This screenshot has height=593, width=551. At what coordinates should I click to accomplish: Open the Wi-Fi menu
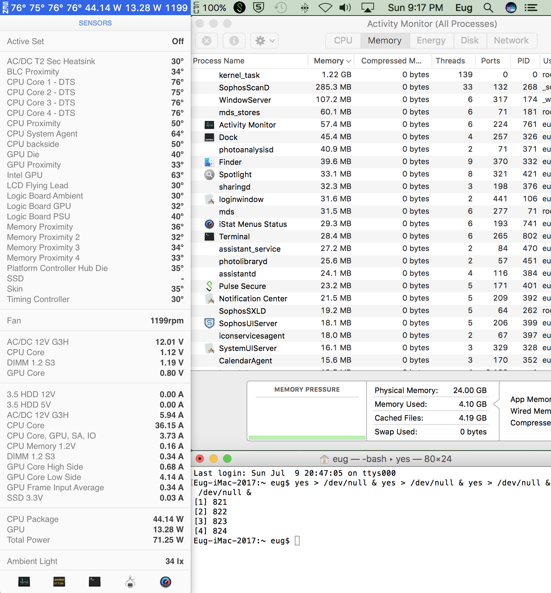[325, 8]
